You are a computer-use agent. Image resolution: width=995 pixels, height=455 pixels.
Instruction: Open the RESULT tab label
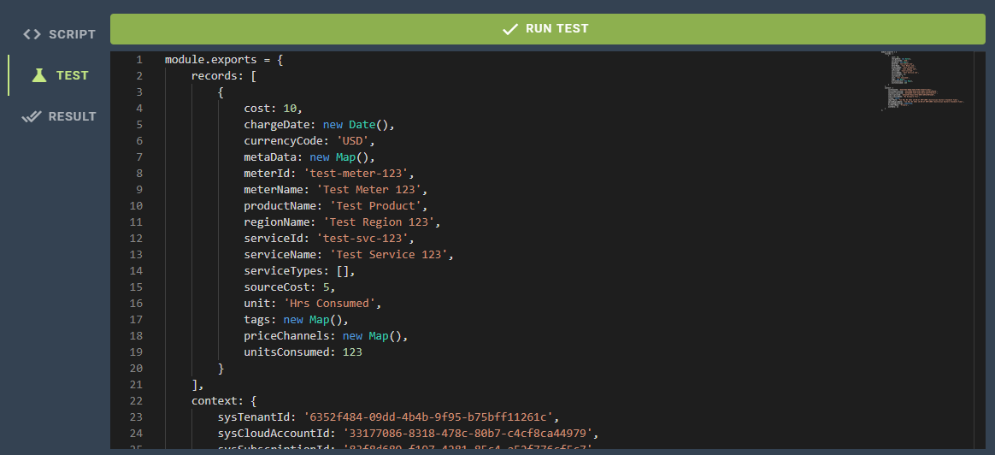[x=72, y=116]
